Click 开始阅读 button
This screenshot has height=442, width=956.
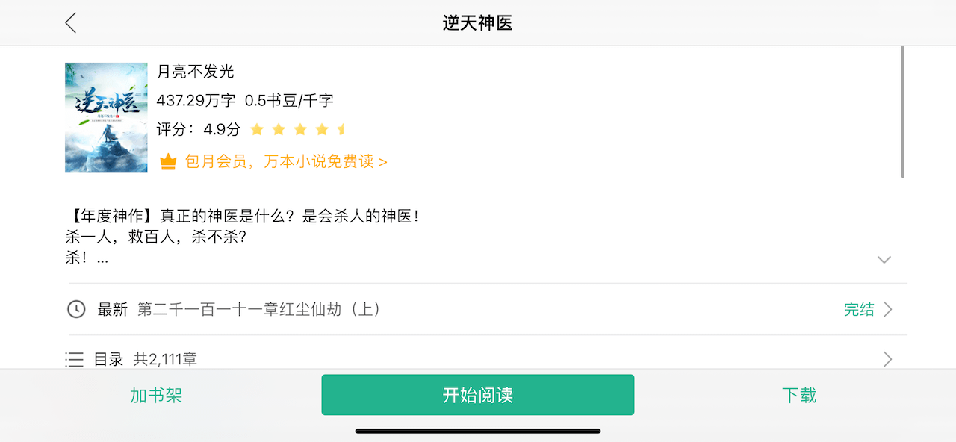pyautogui.click(x=478, y=395)
